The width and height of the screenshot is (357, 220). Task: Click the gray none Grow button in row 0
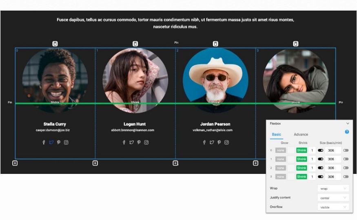click(x=281, y=150)
